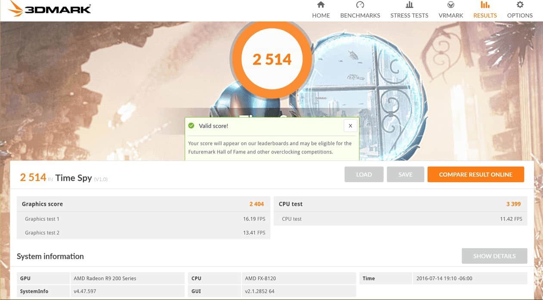Open the OPTIONS tab

520,15
